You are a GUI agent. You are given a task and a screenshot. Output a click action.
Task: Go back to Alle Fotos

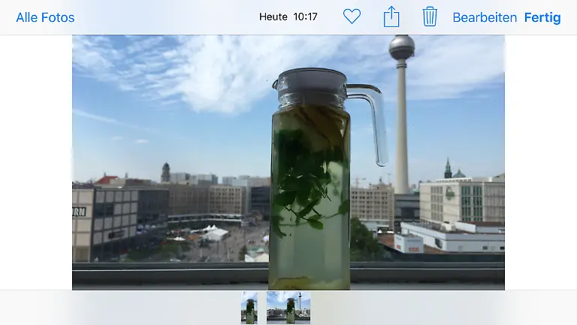[x=45, y=17]
